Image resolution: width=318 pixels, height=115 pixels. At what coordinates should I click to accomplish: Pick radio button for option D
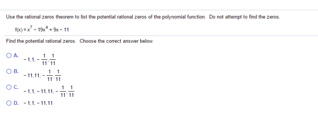9,103
